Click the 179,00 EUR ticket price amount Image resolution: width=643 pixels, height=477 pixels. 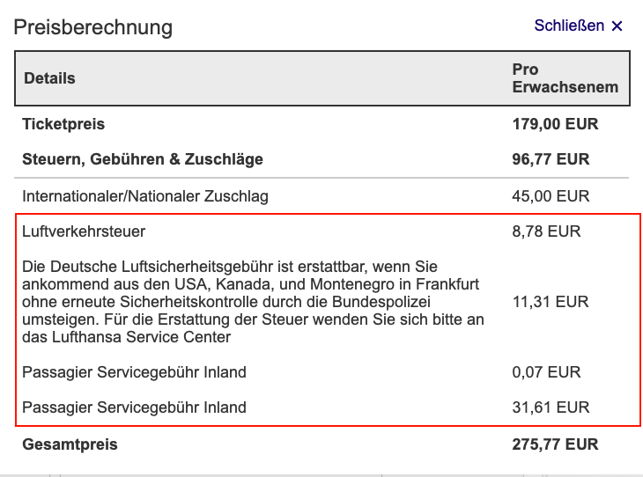pos(555,124)
